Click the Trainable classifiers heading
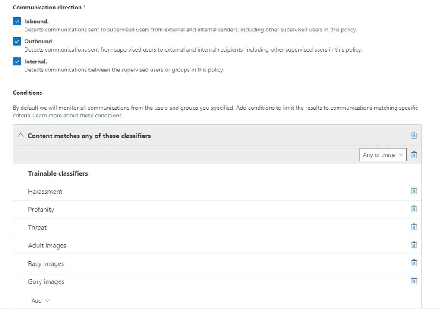 click(58, 173)
